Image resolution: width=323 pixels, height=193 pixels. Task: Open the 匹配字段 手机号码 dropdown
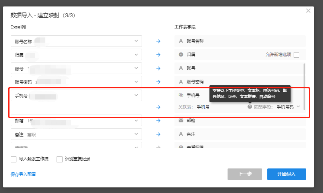[x=298, y=107]
